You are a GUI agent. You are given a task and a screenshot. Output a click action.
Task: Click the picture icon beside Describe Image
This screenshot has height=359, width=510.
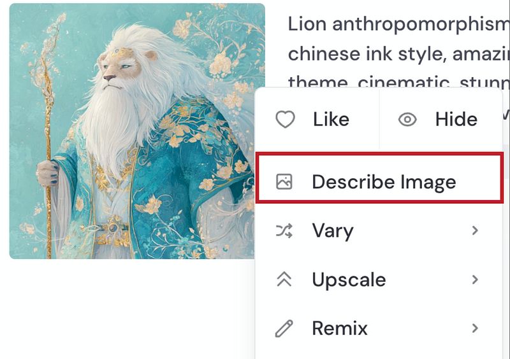pyautogui.click(x=284, y=181)
